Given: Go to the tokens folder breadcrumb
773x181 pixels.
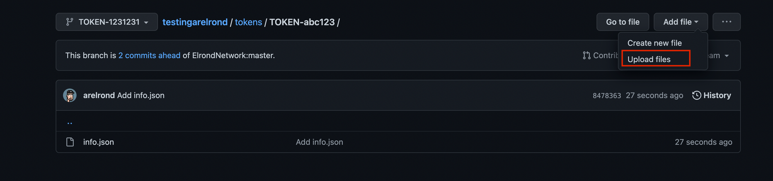Looking at the screenshot, I should [249, 22].
